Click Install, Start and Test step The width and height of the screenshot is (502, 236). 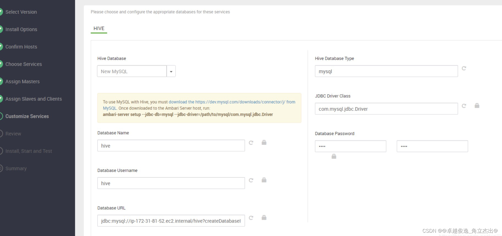click(29, 151)
